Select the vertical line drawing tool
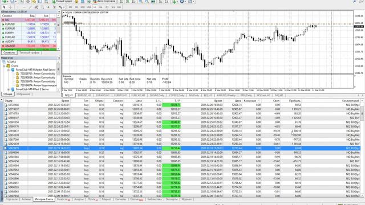The height and width of the screenshot is (205, 365). pyautogui.click(x=18, y=7)
